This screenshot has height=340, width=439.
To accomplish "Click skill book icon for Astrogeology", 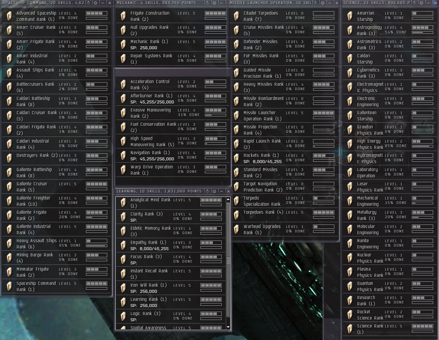I will coord(350,30).
